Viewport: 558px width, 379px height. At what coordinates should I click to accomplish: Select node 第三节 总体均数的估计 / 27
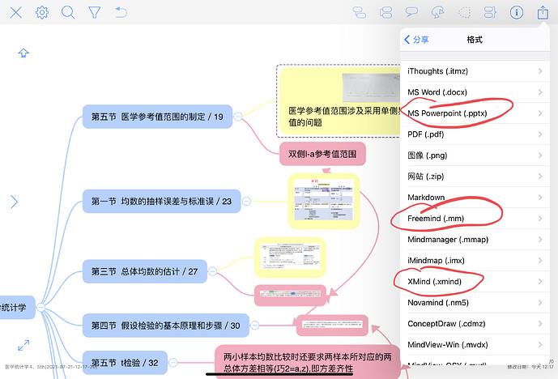click(144, 271)
